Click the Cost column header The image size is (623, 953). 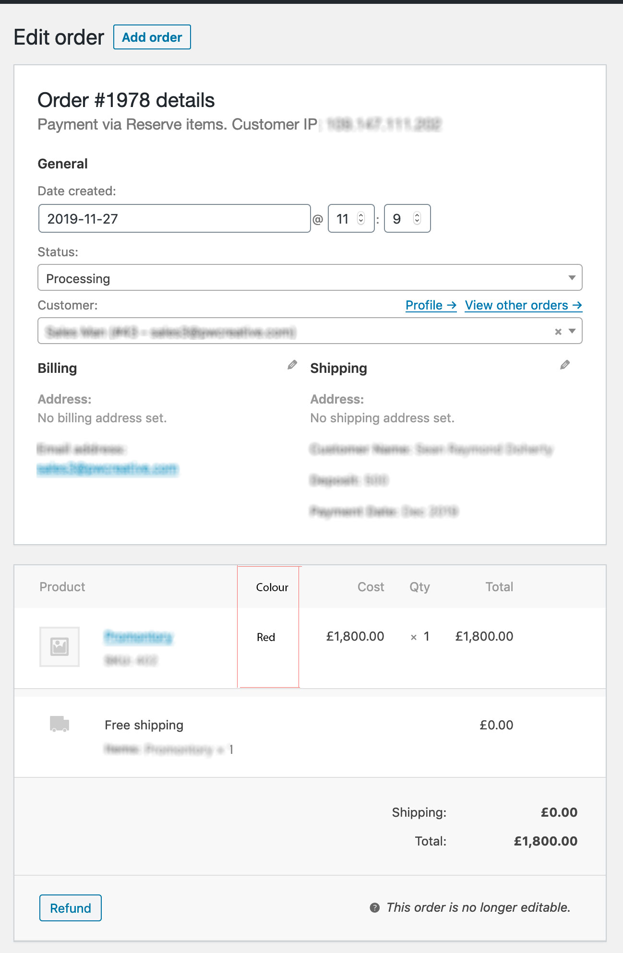[x=371, y=587]
